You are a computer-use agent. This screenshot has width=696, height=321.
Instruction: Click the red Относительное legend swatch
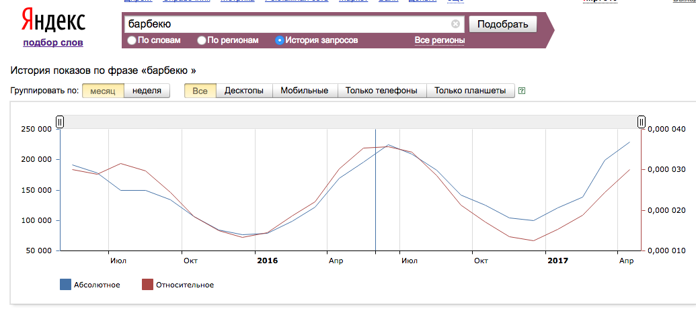[147, 285]
